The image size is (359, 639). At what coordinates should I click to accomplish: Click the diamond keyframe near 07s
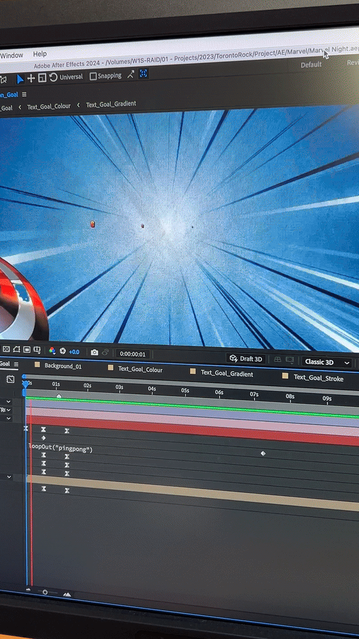[263, 453]
